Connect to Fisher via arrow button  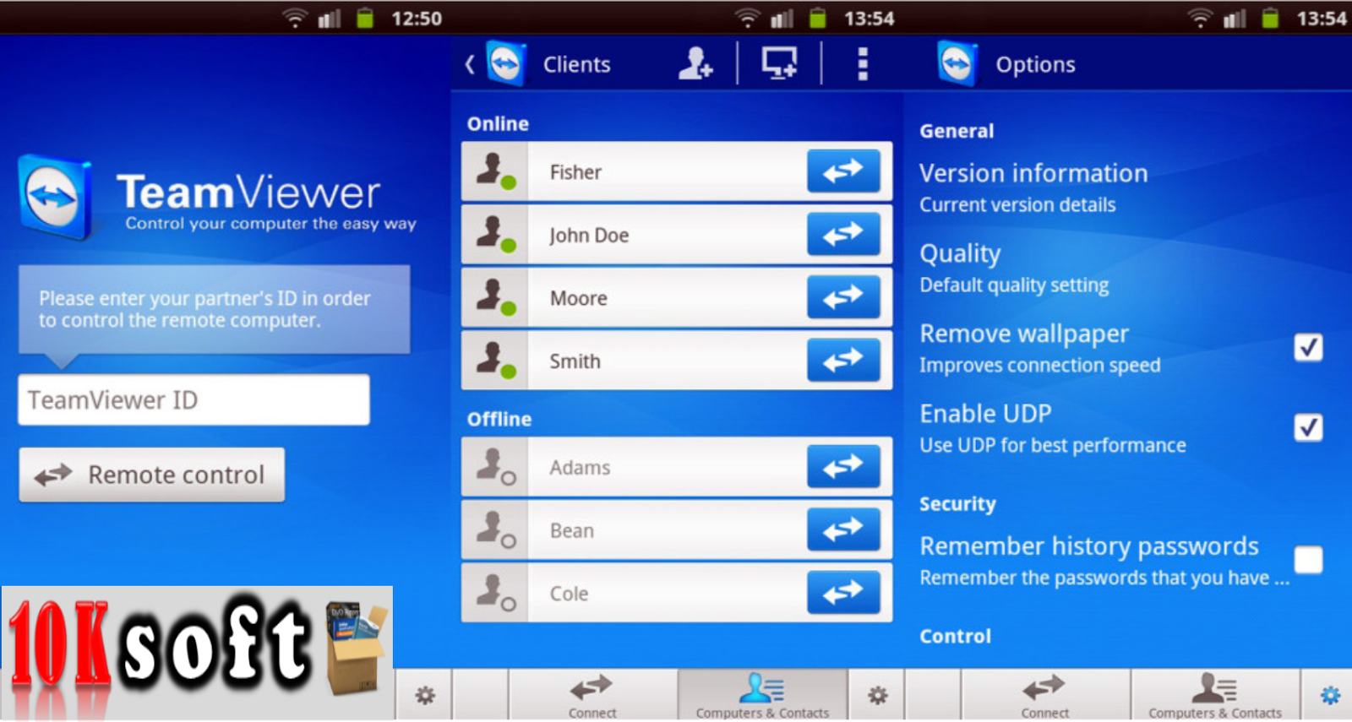point(843,171)
